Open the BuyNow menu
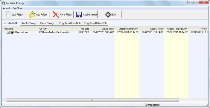This screenshot has width=210, height=108. click(17, 8)
